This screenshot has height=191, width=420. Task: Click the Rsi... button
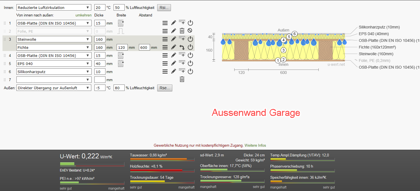click(x=164, y=8)
